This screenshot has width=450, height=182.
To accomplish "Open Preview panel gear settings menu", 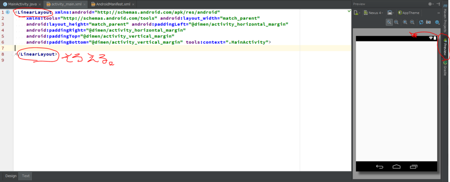I will [430, 4].
